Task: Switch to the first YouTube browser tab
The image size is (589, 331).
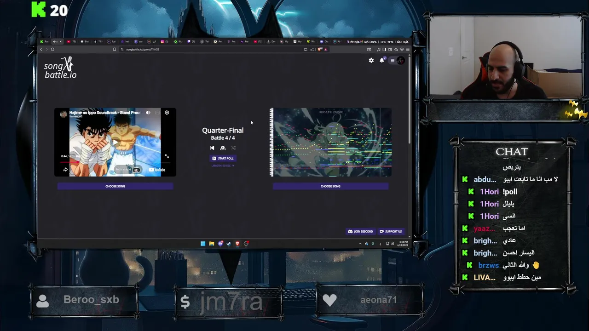Action: click(x=71, y=42)
